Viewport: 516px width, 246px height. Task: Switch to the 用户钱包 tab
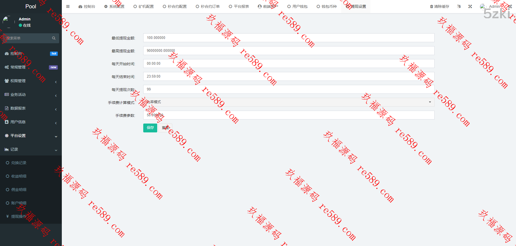click(x=297, y=6)
